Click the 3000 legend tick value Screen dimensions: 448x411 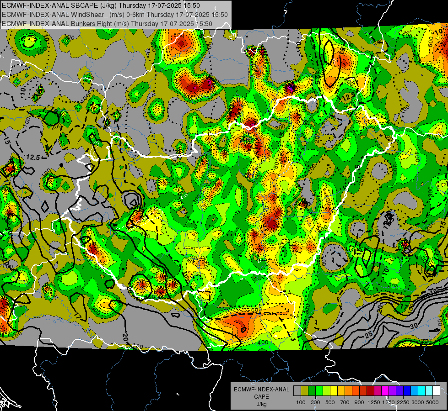click(x=418, y=402)
